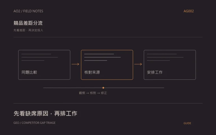The image size is (216, 135).
Task: Click the AG002 code label
Action: pos(189,11)
